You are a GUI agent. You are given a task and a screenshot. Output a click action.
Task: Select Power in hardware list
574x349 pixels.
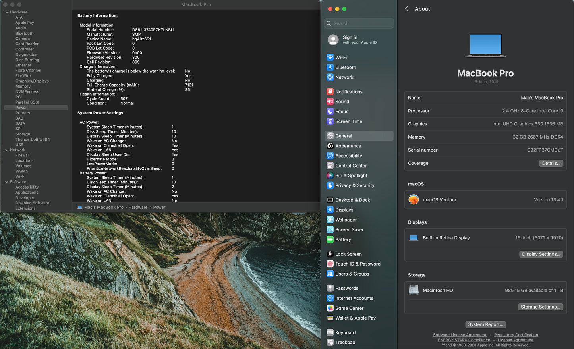[36, 108]
